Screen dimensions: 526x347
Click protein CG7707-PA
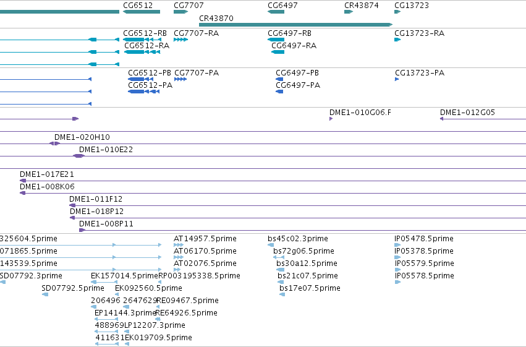[180, 79]
